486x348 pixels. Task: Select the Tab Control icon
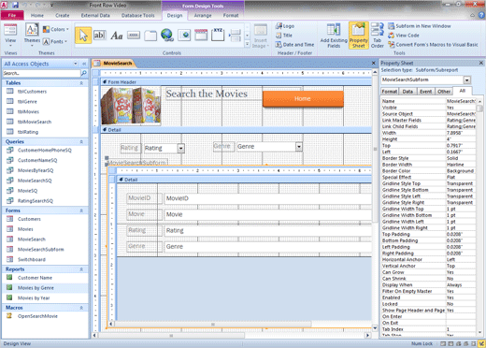(x=150, y=36)
